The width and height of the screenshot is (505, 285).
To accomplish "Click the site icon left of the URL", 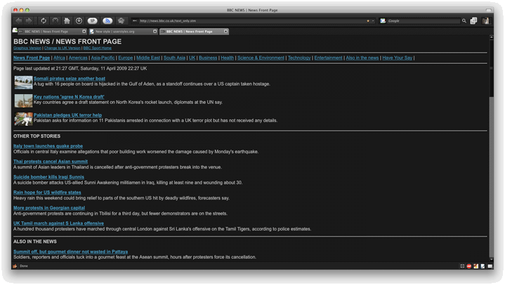I will [135, 20].
